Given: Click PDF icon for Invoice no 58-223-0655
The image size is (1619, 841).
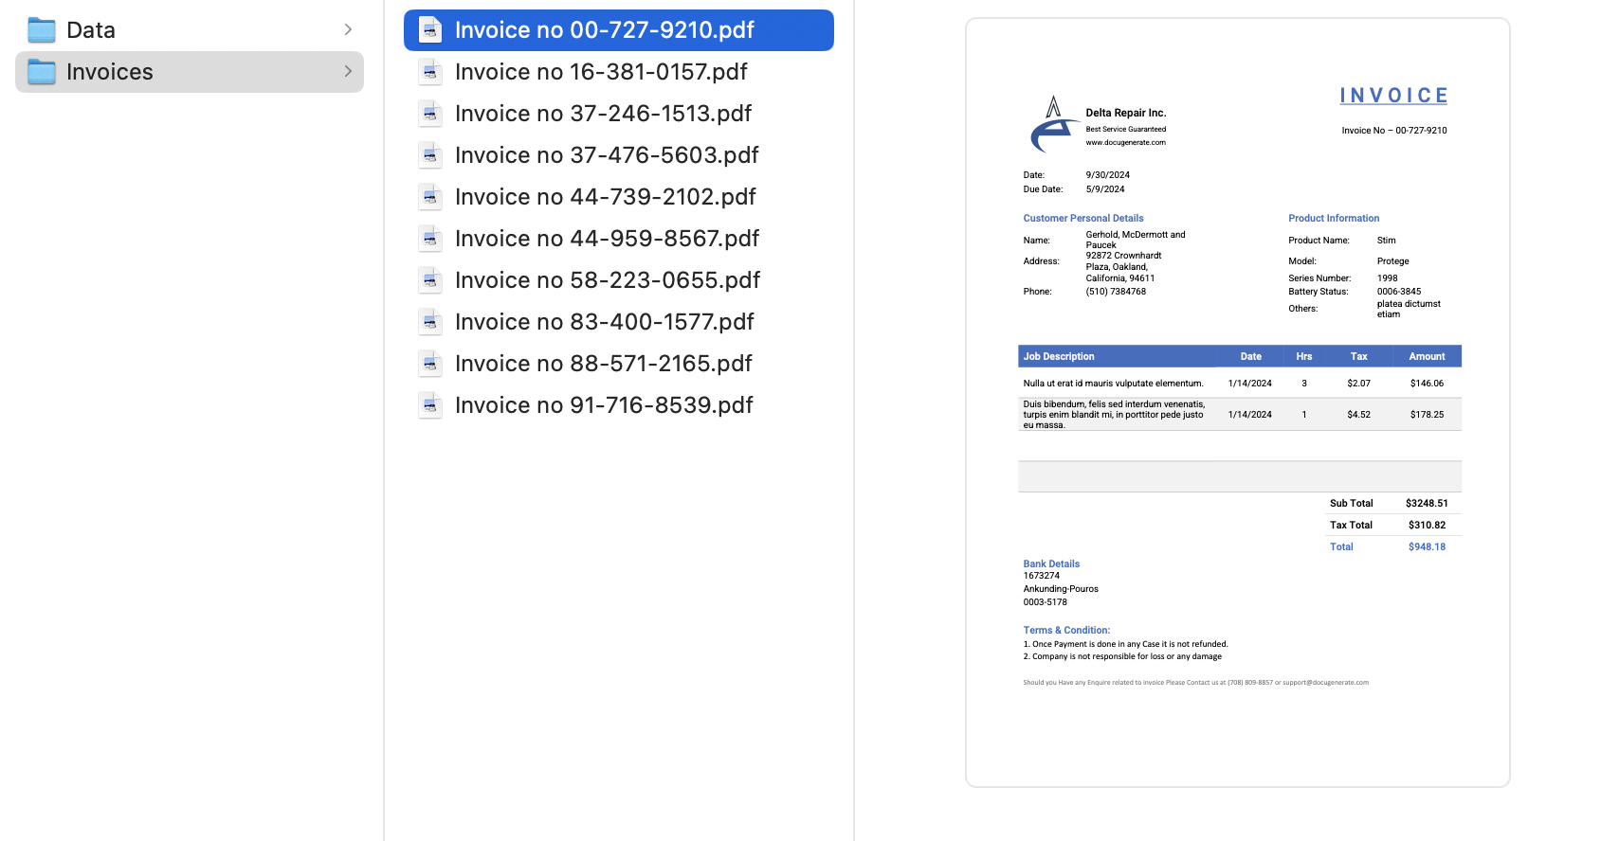Looking at the screenshot, I should (x=430, y=280).
